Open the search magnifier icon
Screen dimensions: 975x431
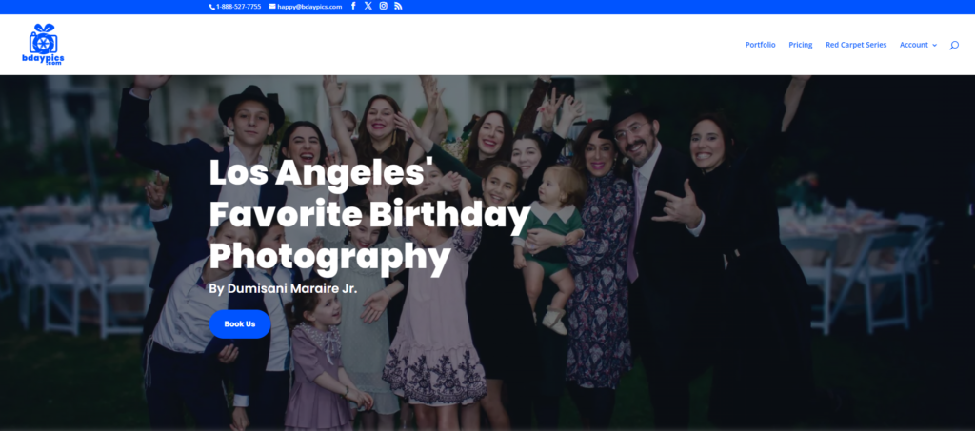click(954, 45)
